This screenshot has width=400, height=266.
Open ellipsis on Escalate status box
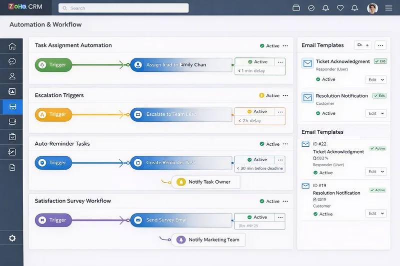click(x=280, y=112)
